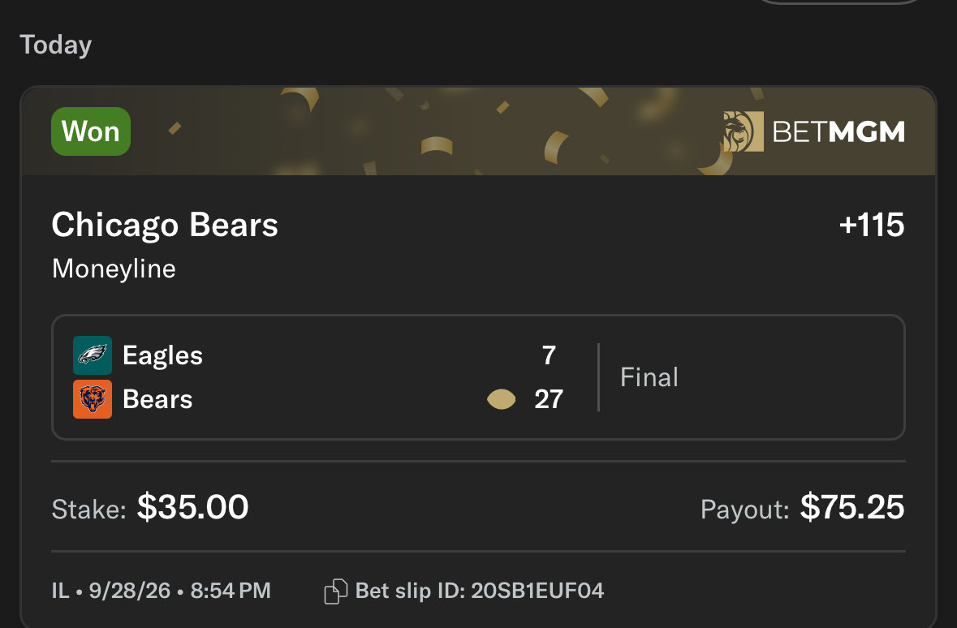Image resolution: width=957 pixels, height=628 pixels.
Task: Tap the BETMGM wordmark text
Action: coord(838,131)
